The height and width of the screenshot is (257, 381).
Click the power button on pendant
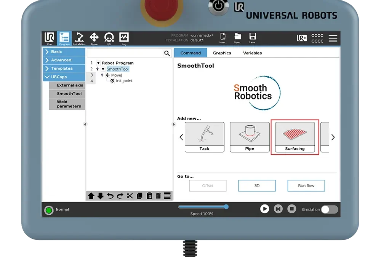(218, 6)
